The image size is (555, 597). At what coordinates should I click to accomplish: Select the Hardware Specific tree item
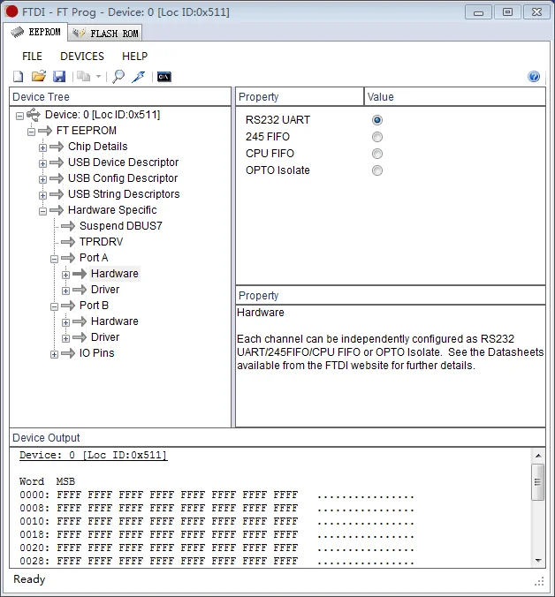click(112, 210)
